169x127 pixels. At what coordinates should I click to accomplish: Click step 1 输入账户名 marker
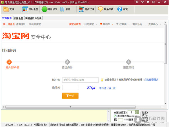[9, 62]
